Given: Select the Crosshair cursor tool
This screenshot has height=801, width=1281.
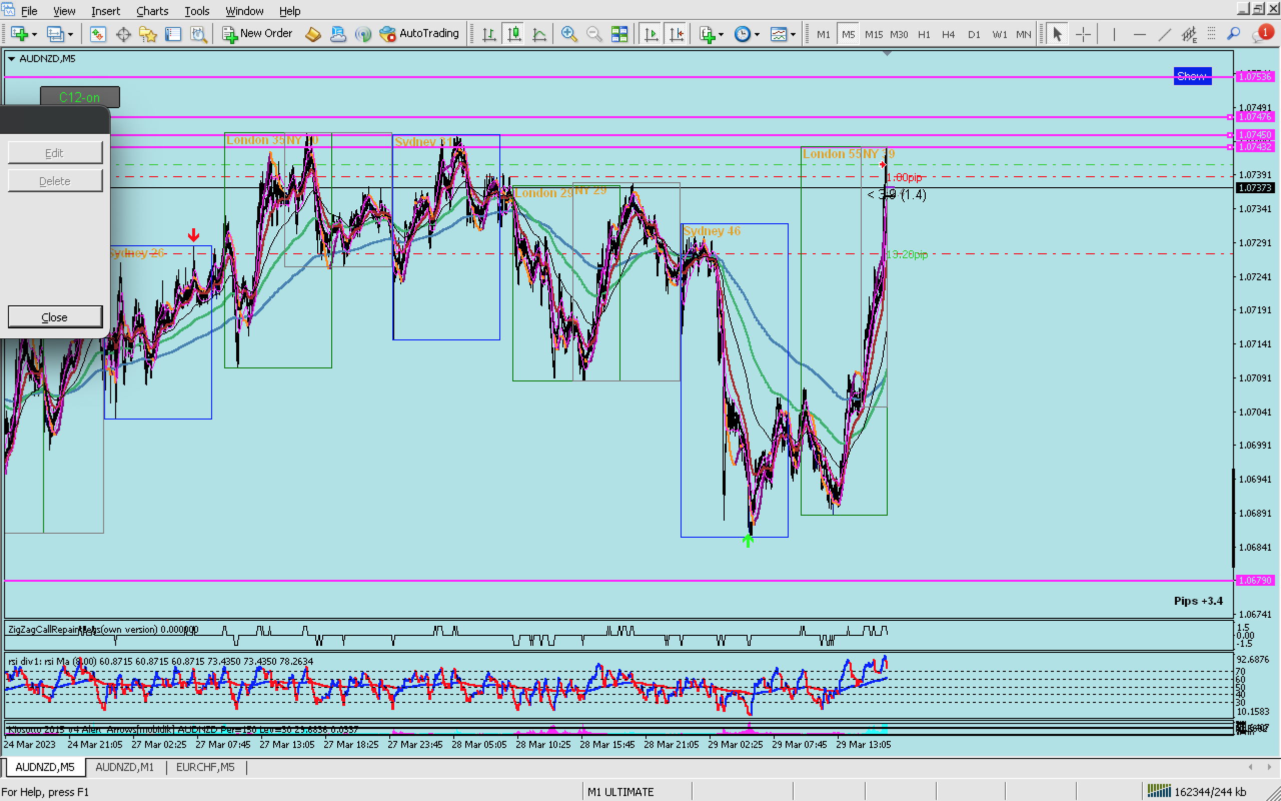Looking at the screenshot, I should point(1083,35).
